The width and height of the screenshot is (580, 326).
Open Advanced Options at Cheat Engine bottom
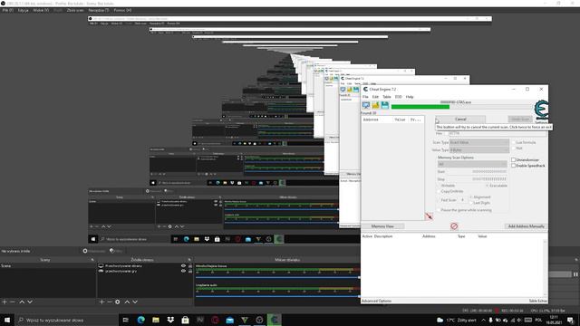click(x=377, y=301)
